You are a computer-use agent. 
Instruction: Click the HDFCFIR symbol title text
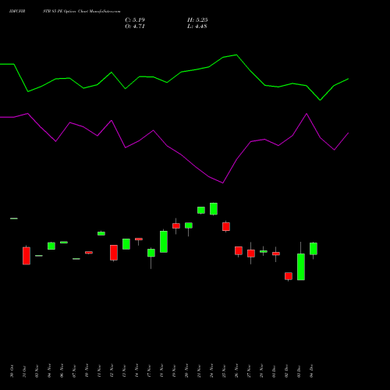click(17, 12)
